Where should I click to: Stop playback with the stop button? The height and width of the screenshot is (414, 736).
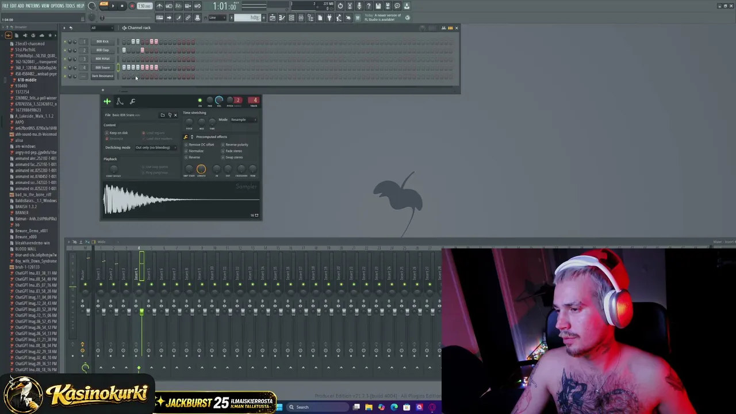pyautogui.click(x=122, y=6)
